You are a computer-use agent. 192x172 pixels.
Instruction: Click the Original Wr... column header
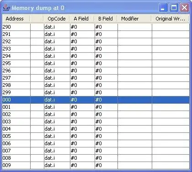point(170,19)
